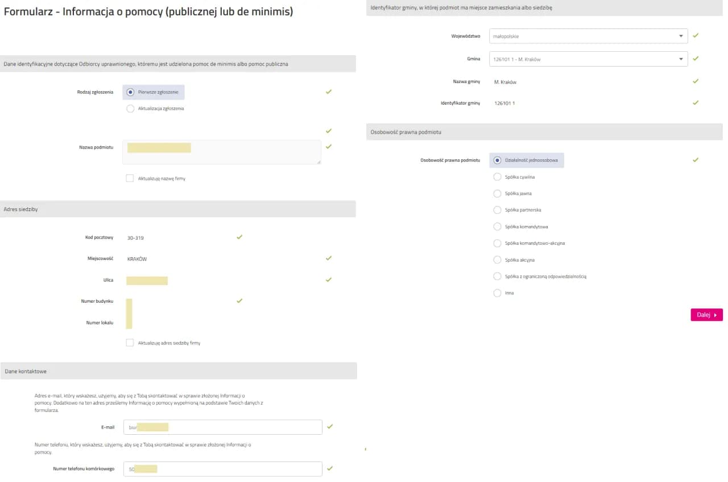
Task: Expand the Gmina dropdown list
Action: 588,59
